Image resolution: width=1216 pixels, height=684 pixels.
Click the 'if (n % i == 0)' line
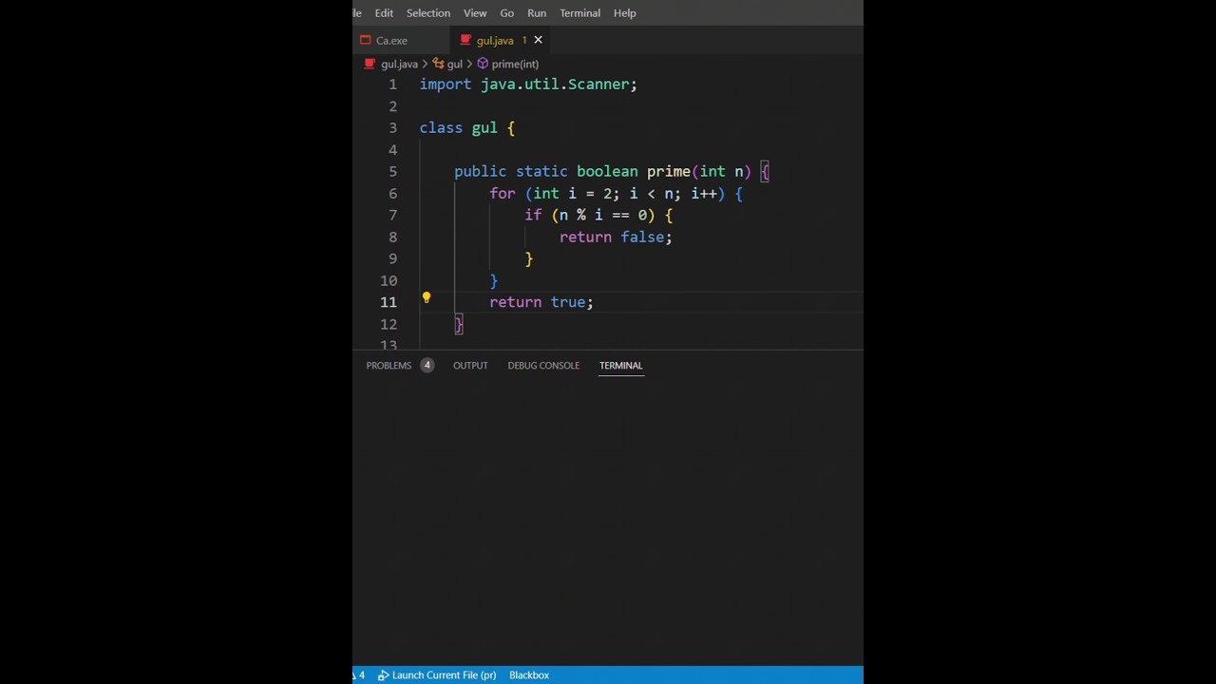coord(598,216)
